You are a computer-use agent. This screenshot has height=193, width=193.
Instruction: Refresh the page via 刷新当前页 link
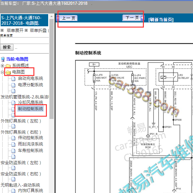click(161, 20)
